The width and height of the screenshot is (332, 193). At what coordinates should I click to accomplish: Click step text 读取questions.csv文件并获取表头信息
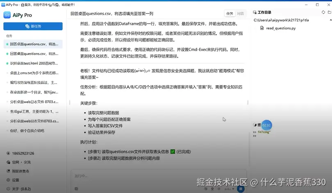pos(135,151)
